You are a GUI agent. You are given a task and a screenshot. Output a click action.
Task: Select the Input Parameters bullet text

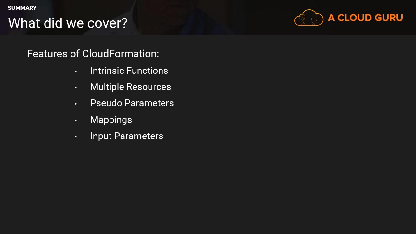126,136
